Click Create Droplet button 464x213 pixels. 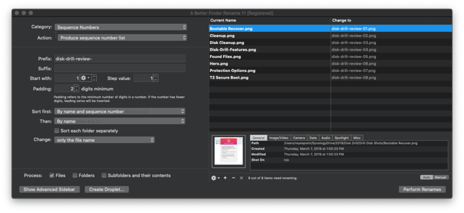[107, 189]
